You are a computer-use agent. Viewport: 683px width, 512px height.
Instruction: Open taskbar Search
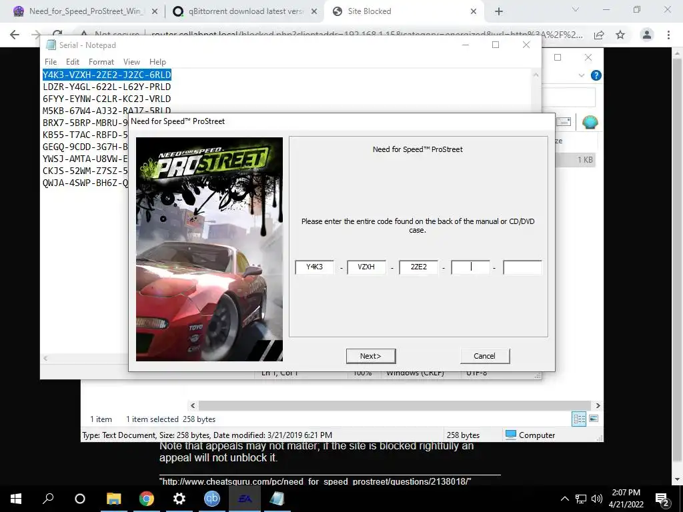click(48, 499)
